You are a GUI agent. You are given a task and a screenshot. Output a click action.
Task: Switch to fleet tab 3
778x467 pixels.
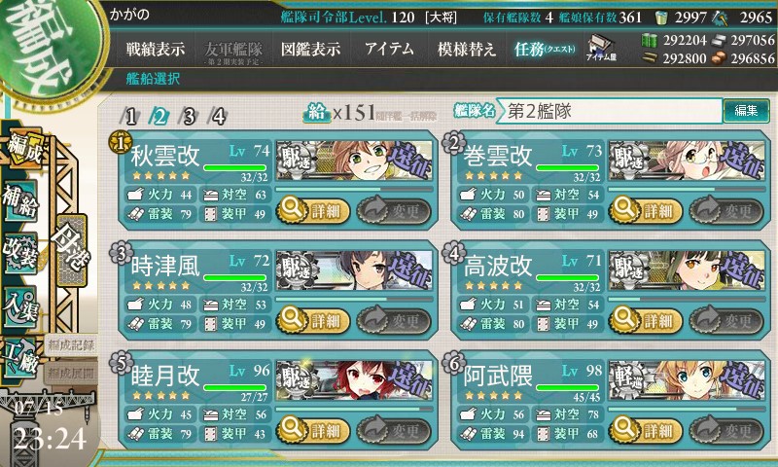click(x=189, y=117)
